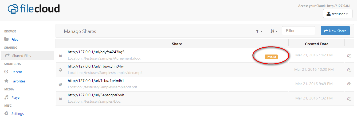Viewport: 357px width, 117px height.
Task: Open the Player music note icon
Action: click(6, 97)
